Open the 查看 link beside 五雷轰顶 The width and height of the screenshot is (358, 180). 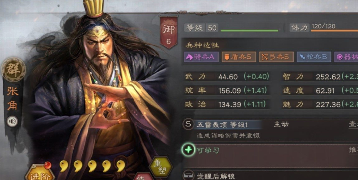tap(353, 124)
